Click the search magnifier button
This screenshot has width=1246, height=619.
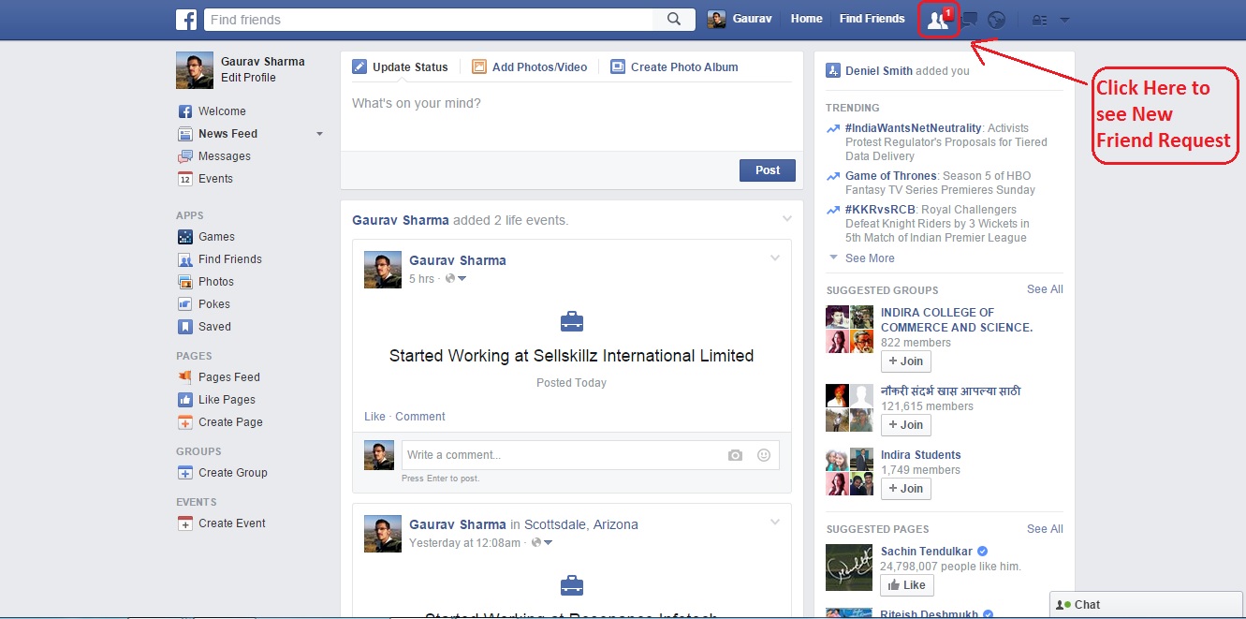tap(674, 19)
